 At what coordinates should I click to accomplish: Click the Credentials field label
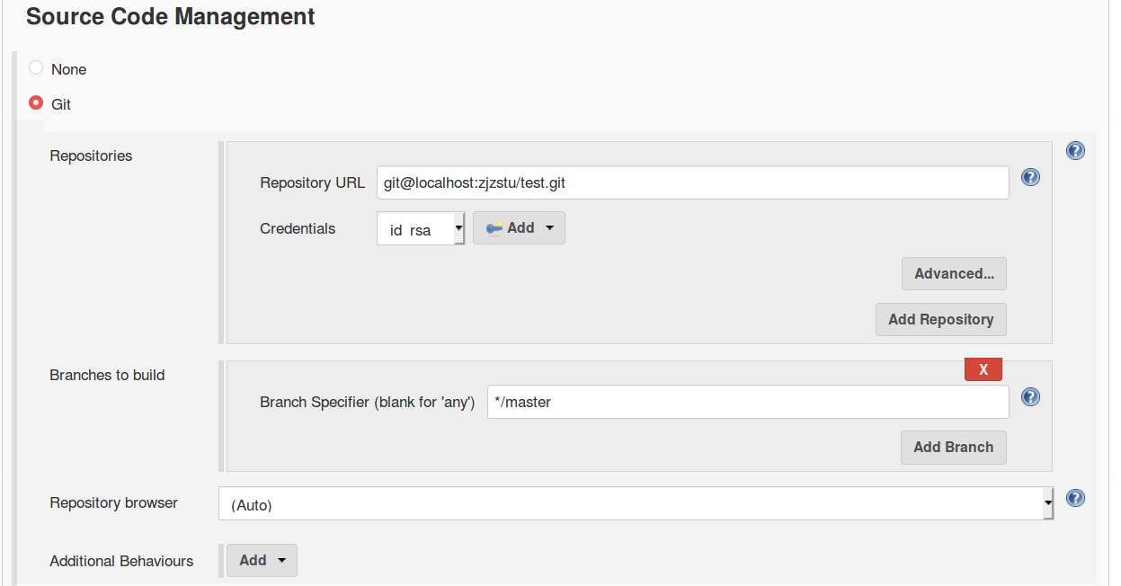pos(298,228)
